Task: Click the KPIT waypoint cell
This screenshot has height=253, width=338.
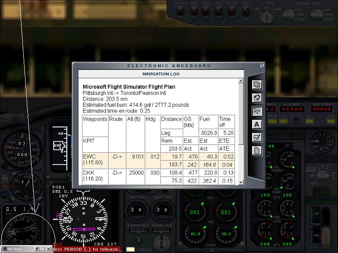Action: point(95,145)
